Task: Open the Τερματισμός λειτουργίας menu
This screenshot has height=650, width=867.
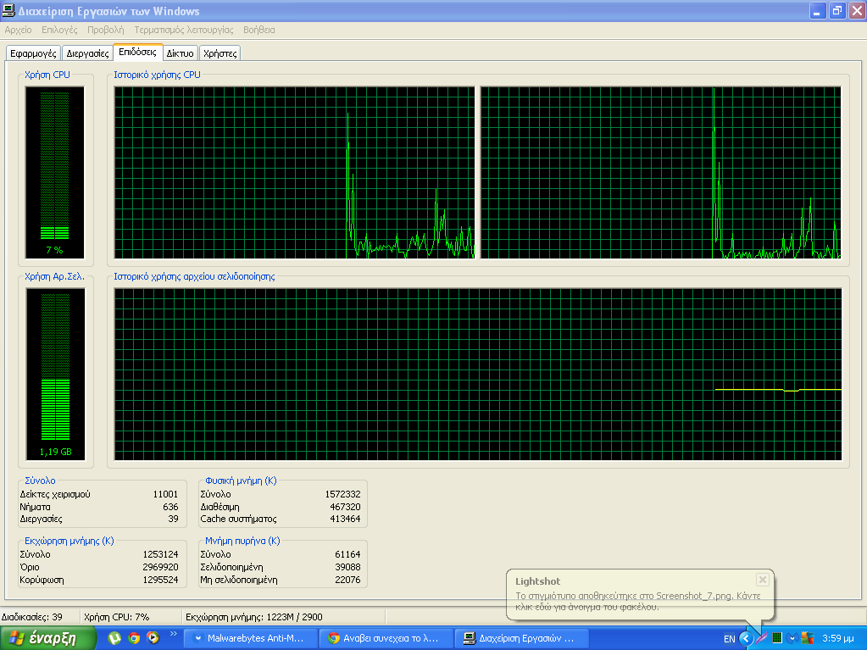Action: click(x=184, y=30)
